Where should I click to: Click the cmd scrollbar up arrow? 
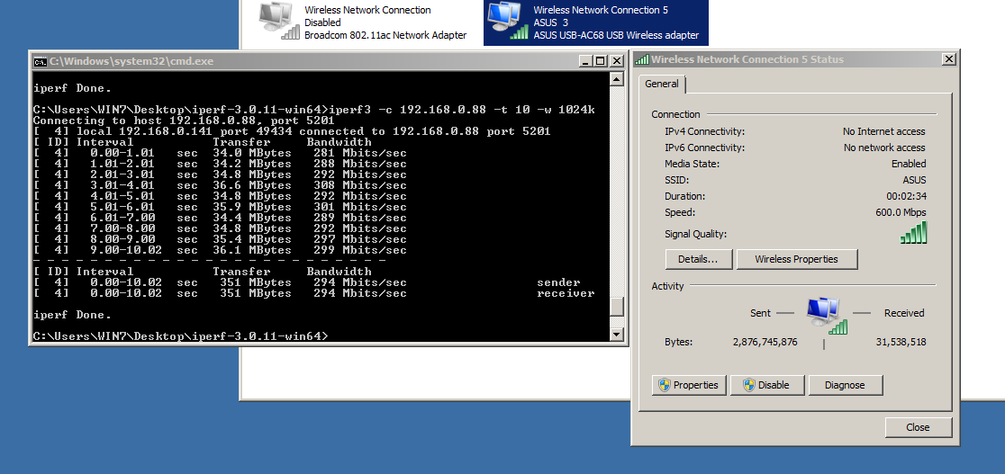click(617, 79)
